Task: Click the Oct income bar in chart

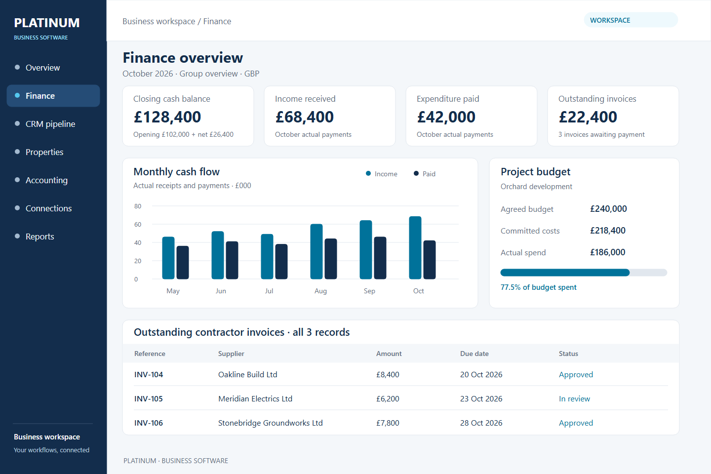Action: point(415,248)
